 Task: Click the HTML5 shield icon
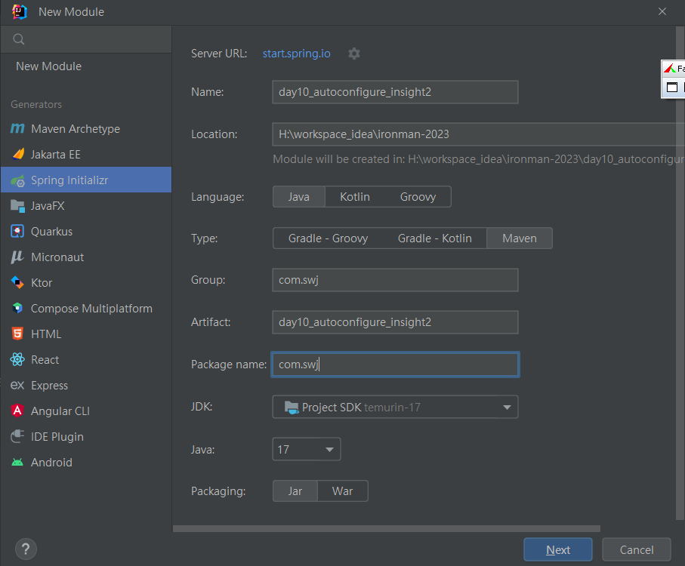click(x=17, y=334)
